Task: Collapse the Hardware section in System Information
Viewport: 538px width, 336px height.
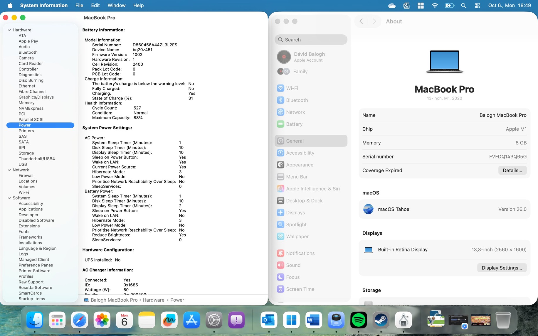Action: pyautogui.click(x=9, y=30)
